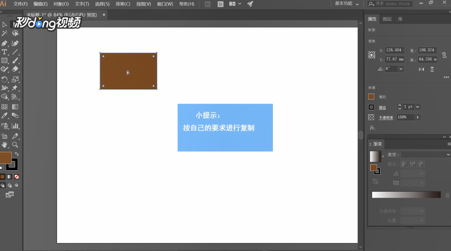451x251 pixels.
Task: Select the Shaper tool
Action: pos(4,69)
